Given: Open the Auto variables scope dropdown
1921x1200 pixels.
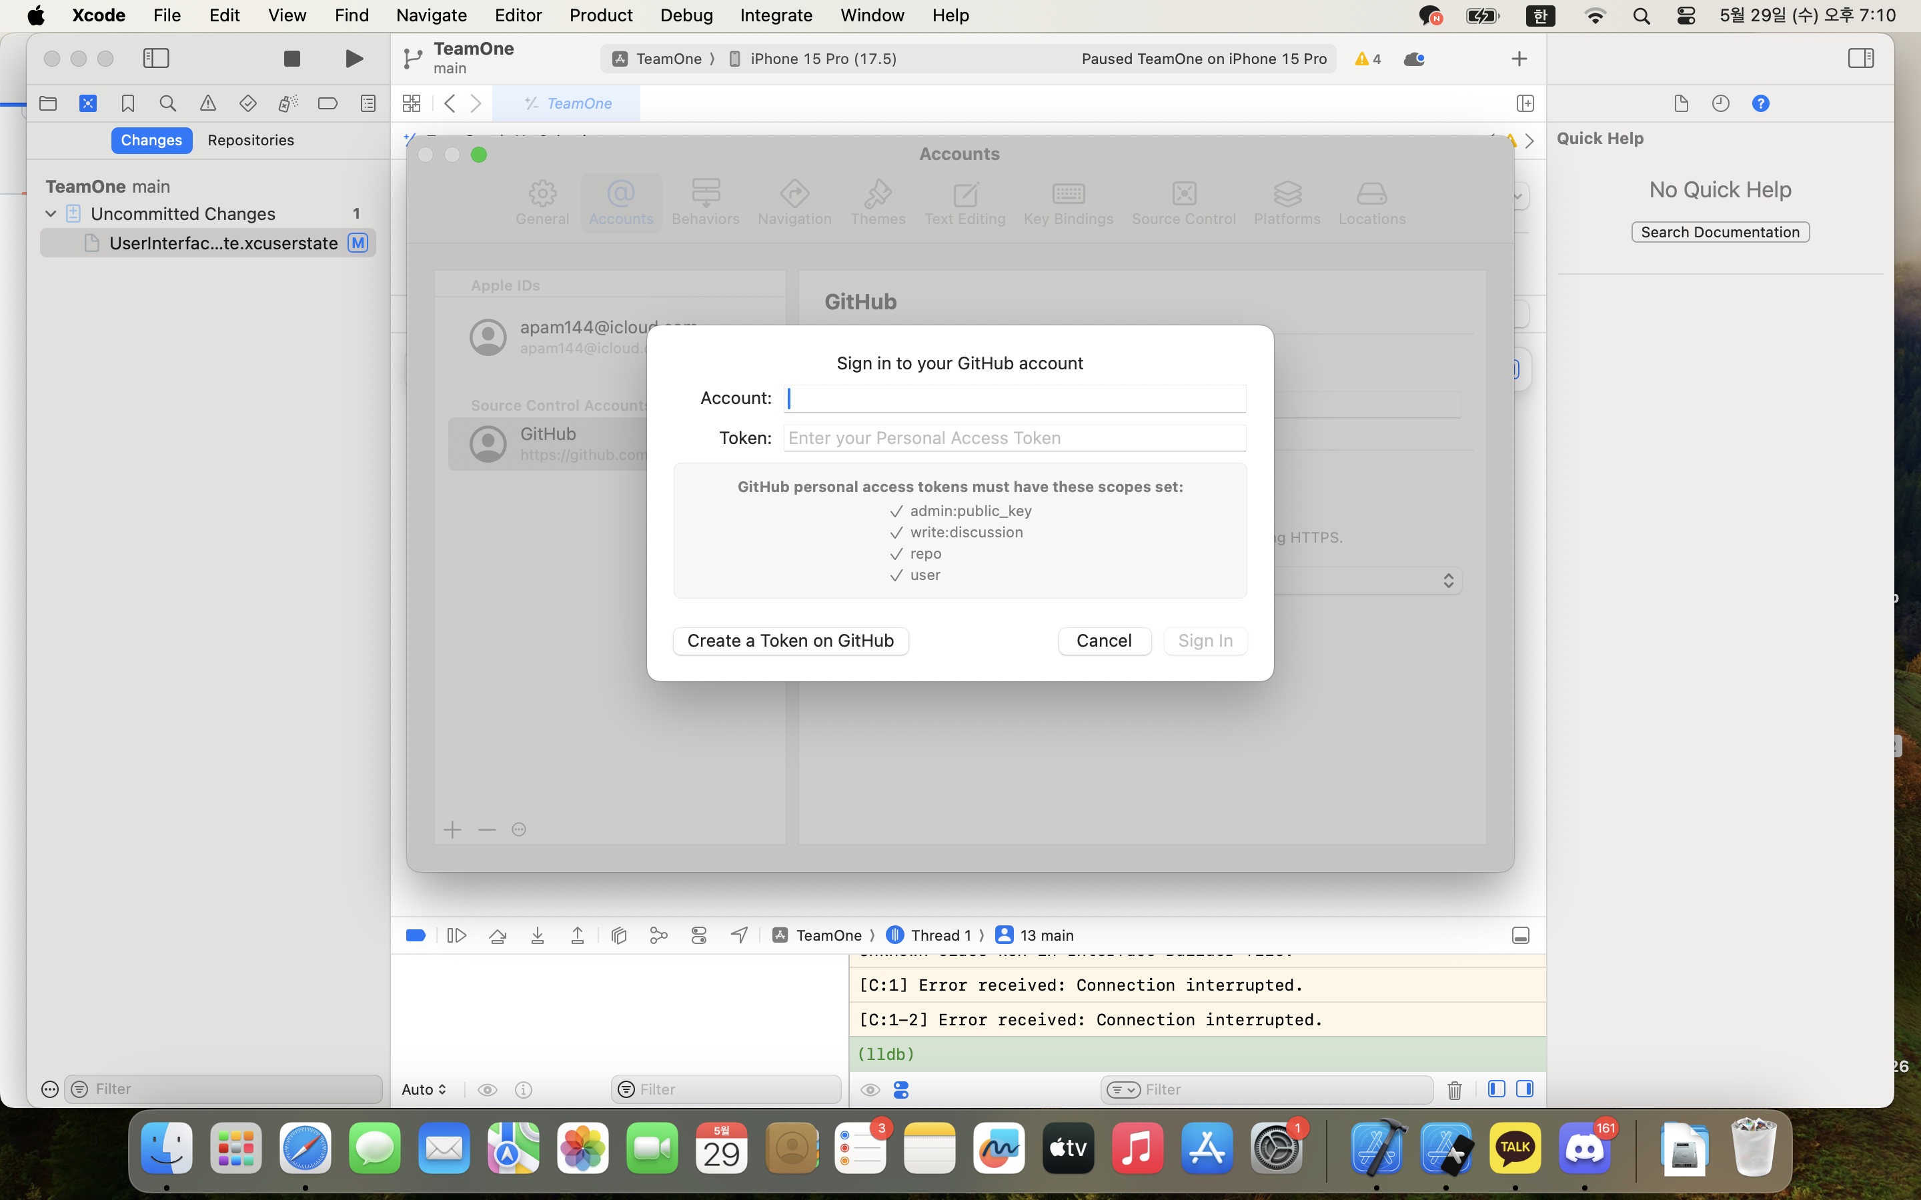Looking at the screenshot, I should 424,1090.
